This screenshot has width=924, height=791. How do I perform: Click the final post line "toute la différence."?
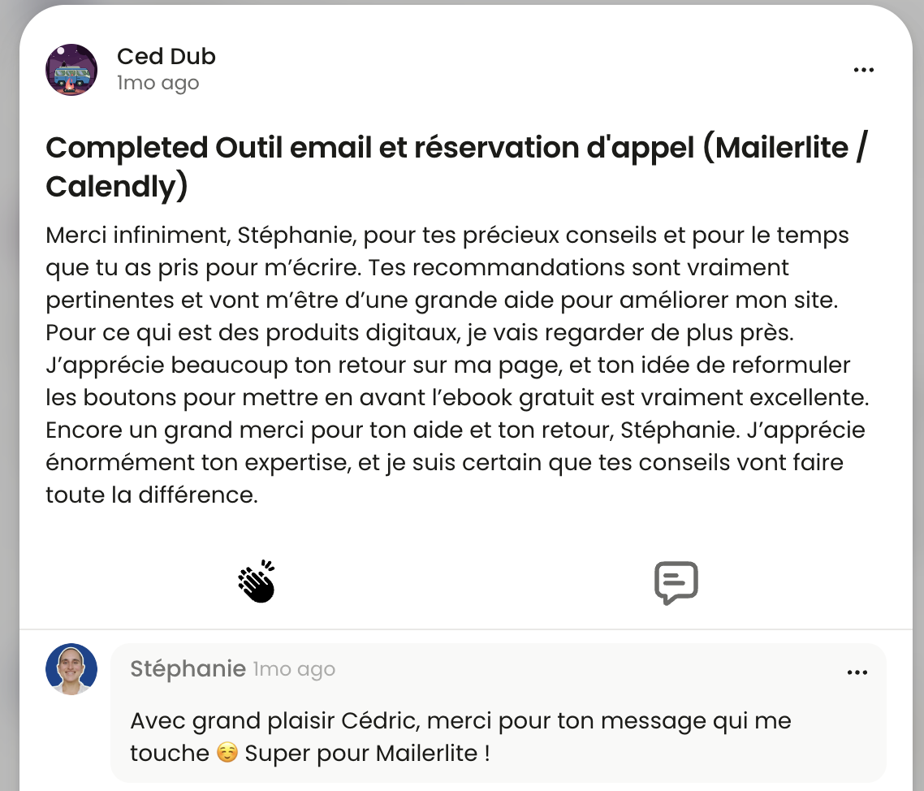coord(152,495)
